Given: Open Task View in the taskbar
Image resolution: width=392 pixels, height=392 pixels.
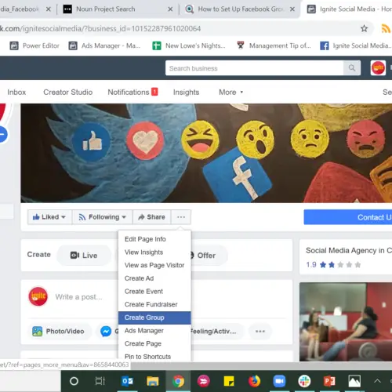Looking at the screenshot, I should 100,381.
